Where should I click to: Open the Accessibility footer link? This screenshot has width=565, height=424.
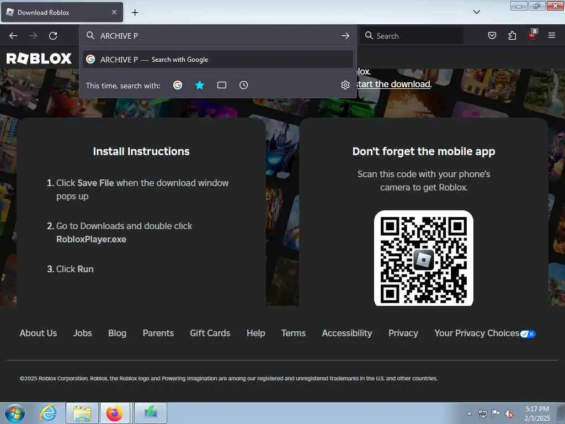coord(347,333)
